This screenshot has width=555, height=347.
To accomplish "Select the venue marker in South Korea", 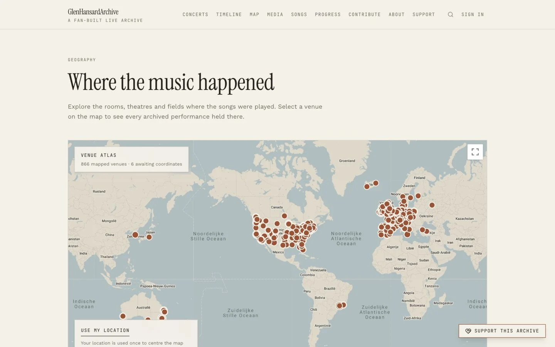I will pos(135,235).
